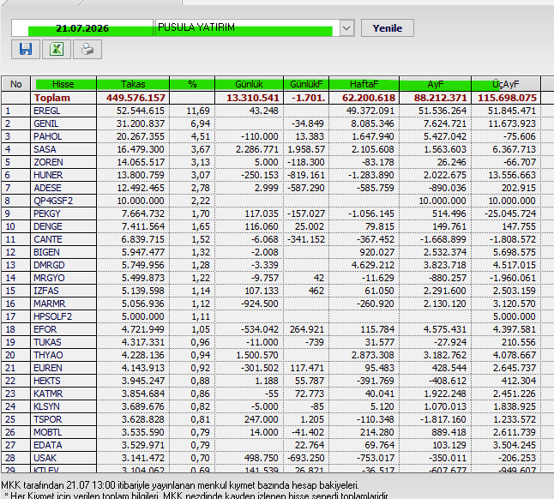554x499 pixels.
Task: Select the PEKGY stock name
Action: 47,213
